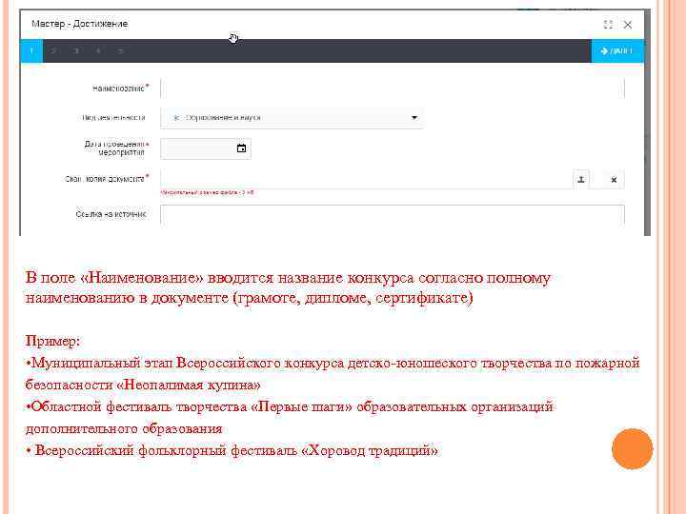Open the Вид деятельности dropdown
The image size is (686, 514).
(x=292, y=118)
